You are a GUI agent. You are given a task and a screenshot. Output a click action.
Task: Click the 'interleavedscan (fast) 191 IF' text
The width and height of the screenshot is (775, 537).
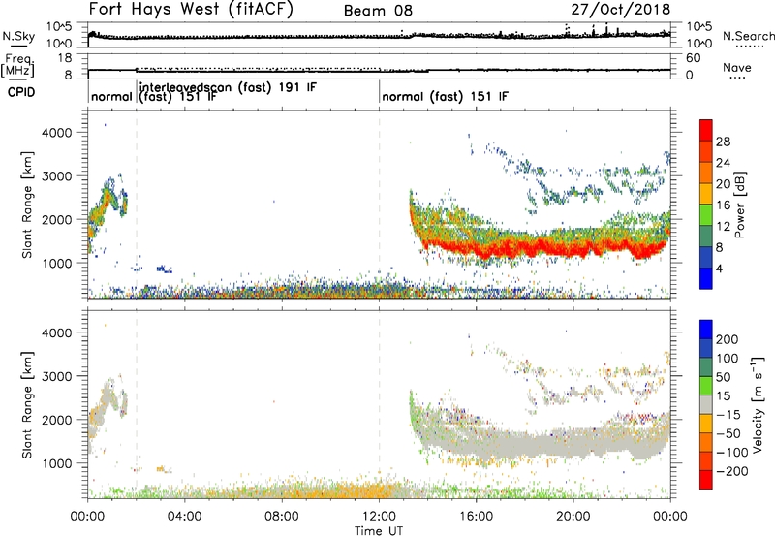pos(228,87)
